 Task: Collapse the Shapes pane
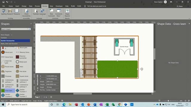click(x=31, y=24)
